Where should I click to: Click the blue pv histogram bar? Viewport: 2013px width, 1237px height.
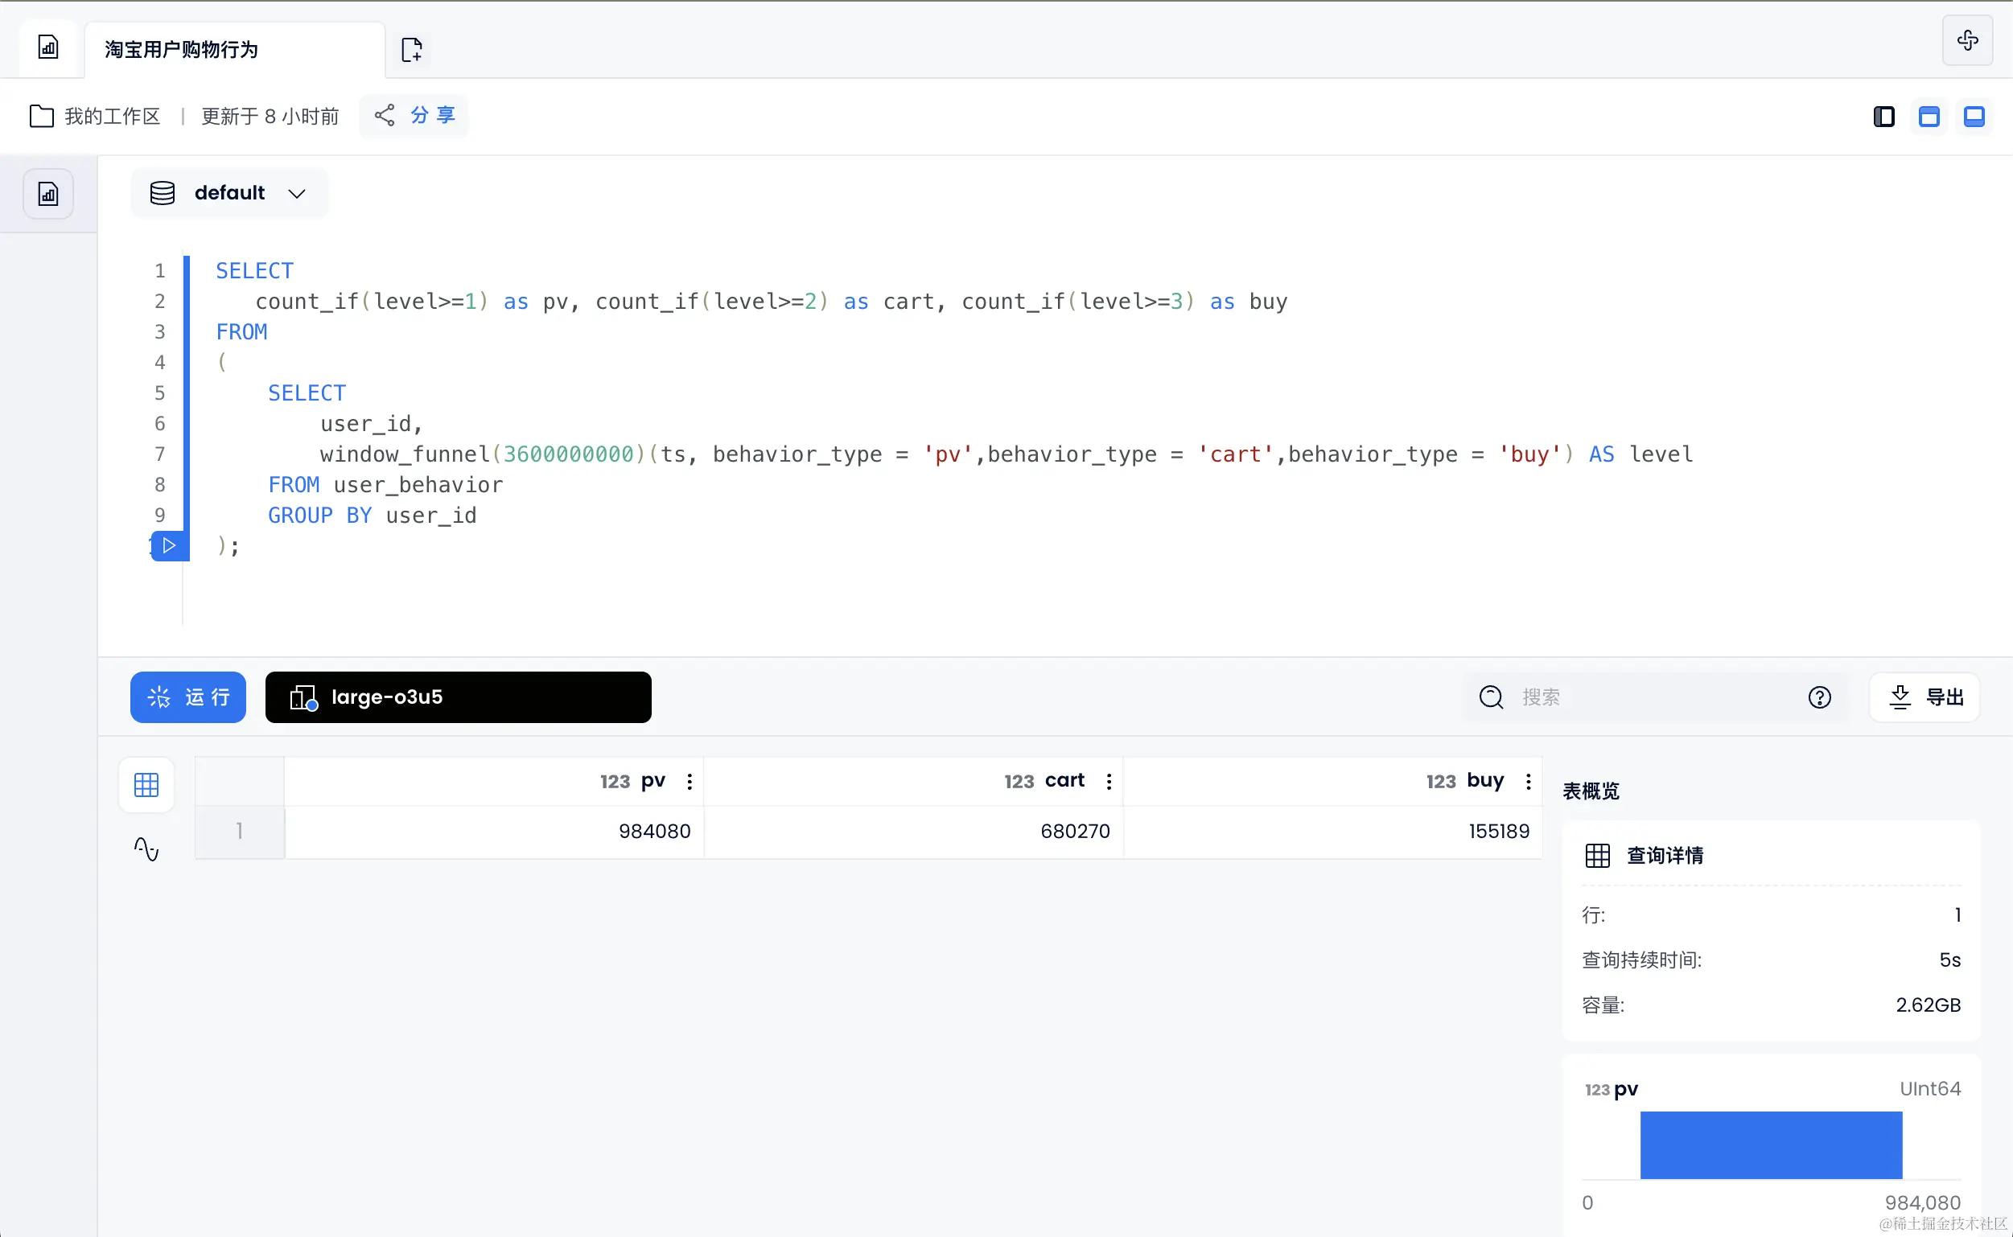pyautogui.click(x=1771, y=1145)
